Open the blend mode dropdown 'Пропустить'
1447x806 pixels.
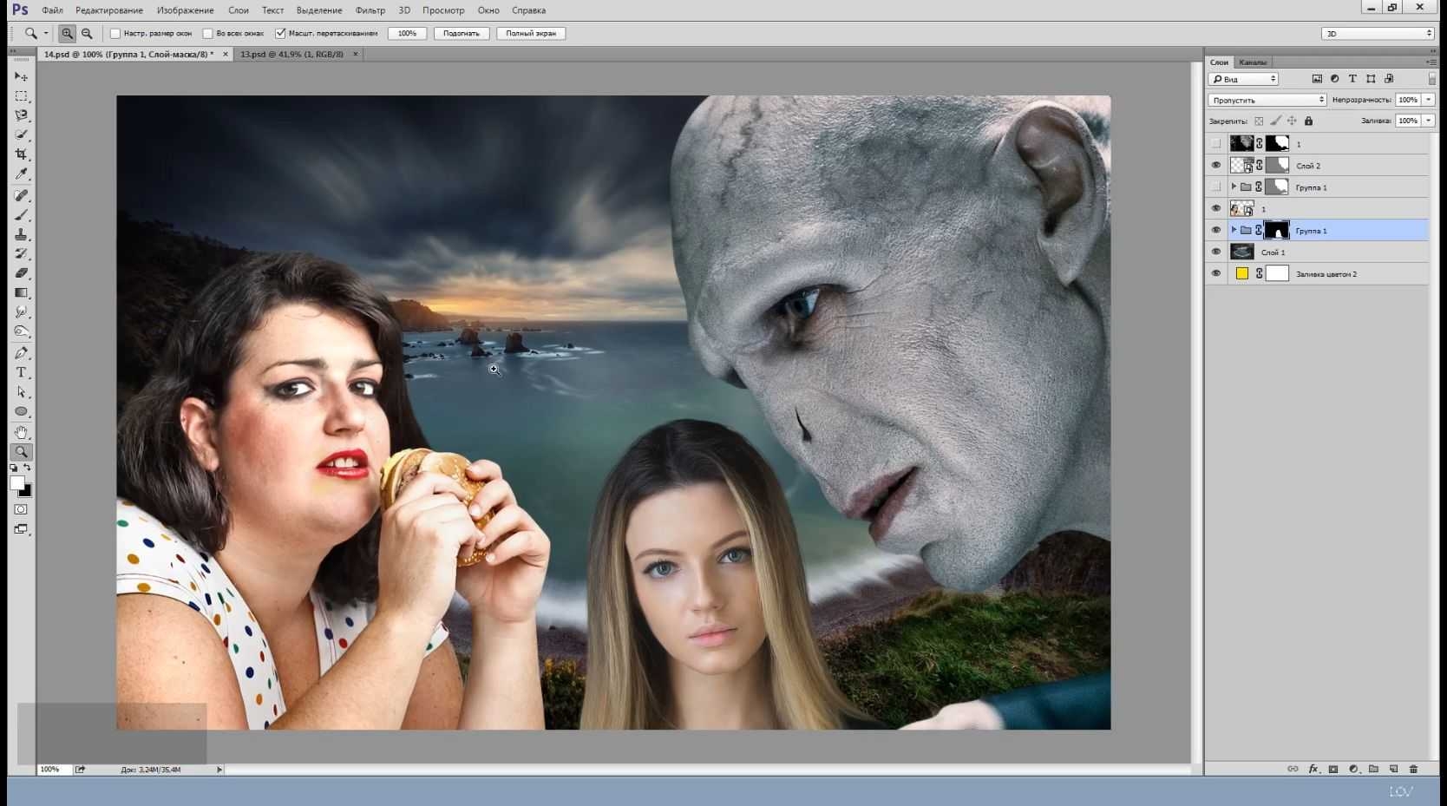coord(1267,100)
